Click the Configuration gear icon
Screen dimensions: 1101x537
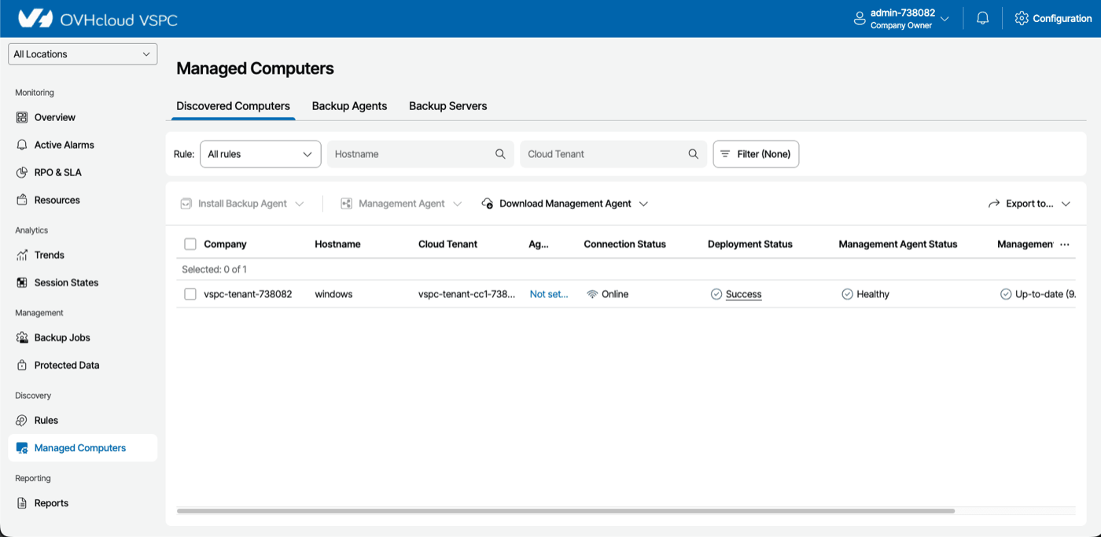tap(1022, 18)
